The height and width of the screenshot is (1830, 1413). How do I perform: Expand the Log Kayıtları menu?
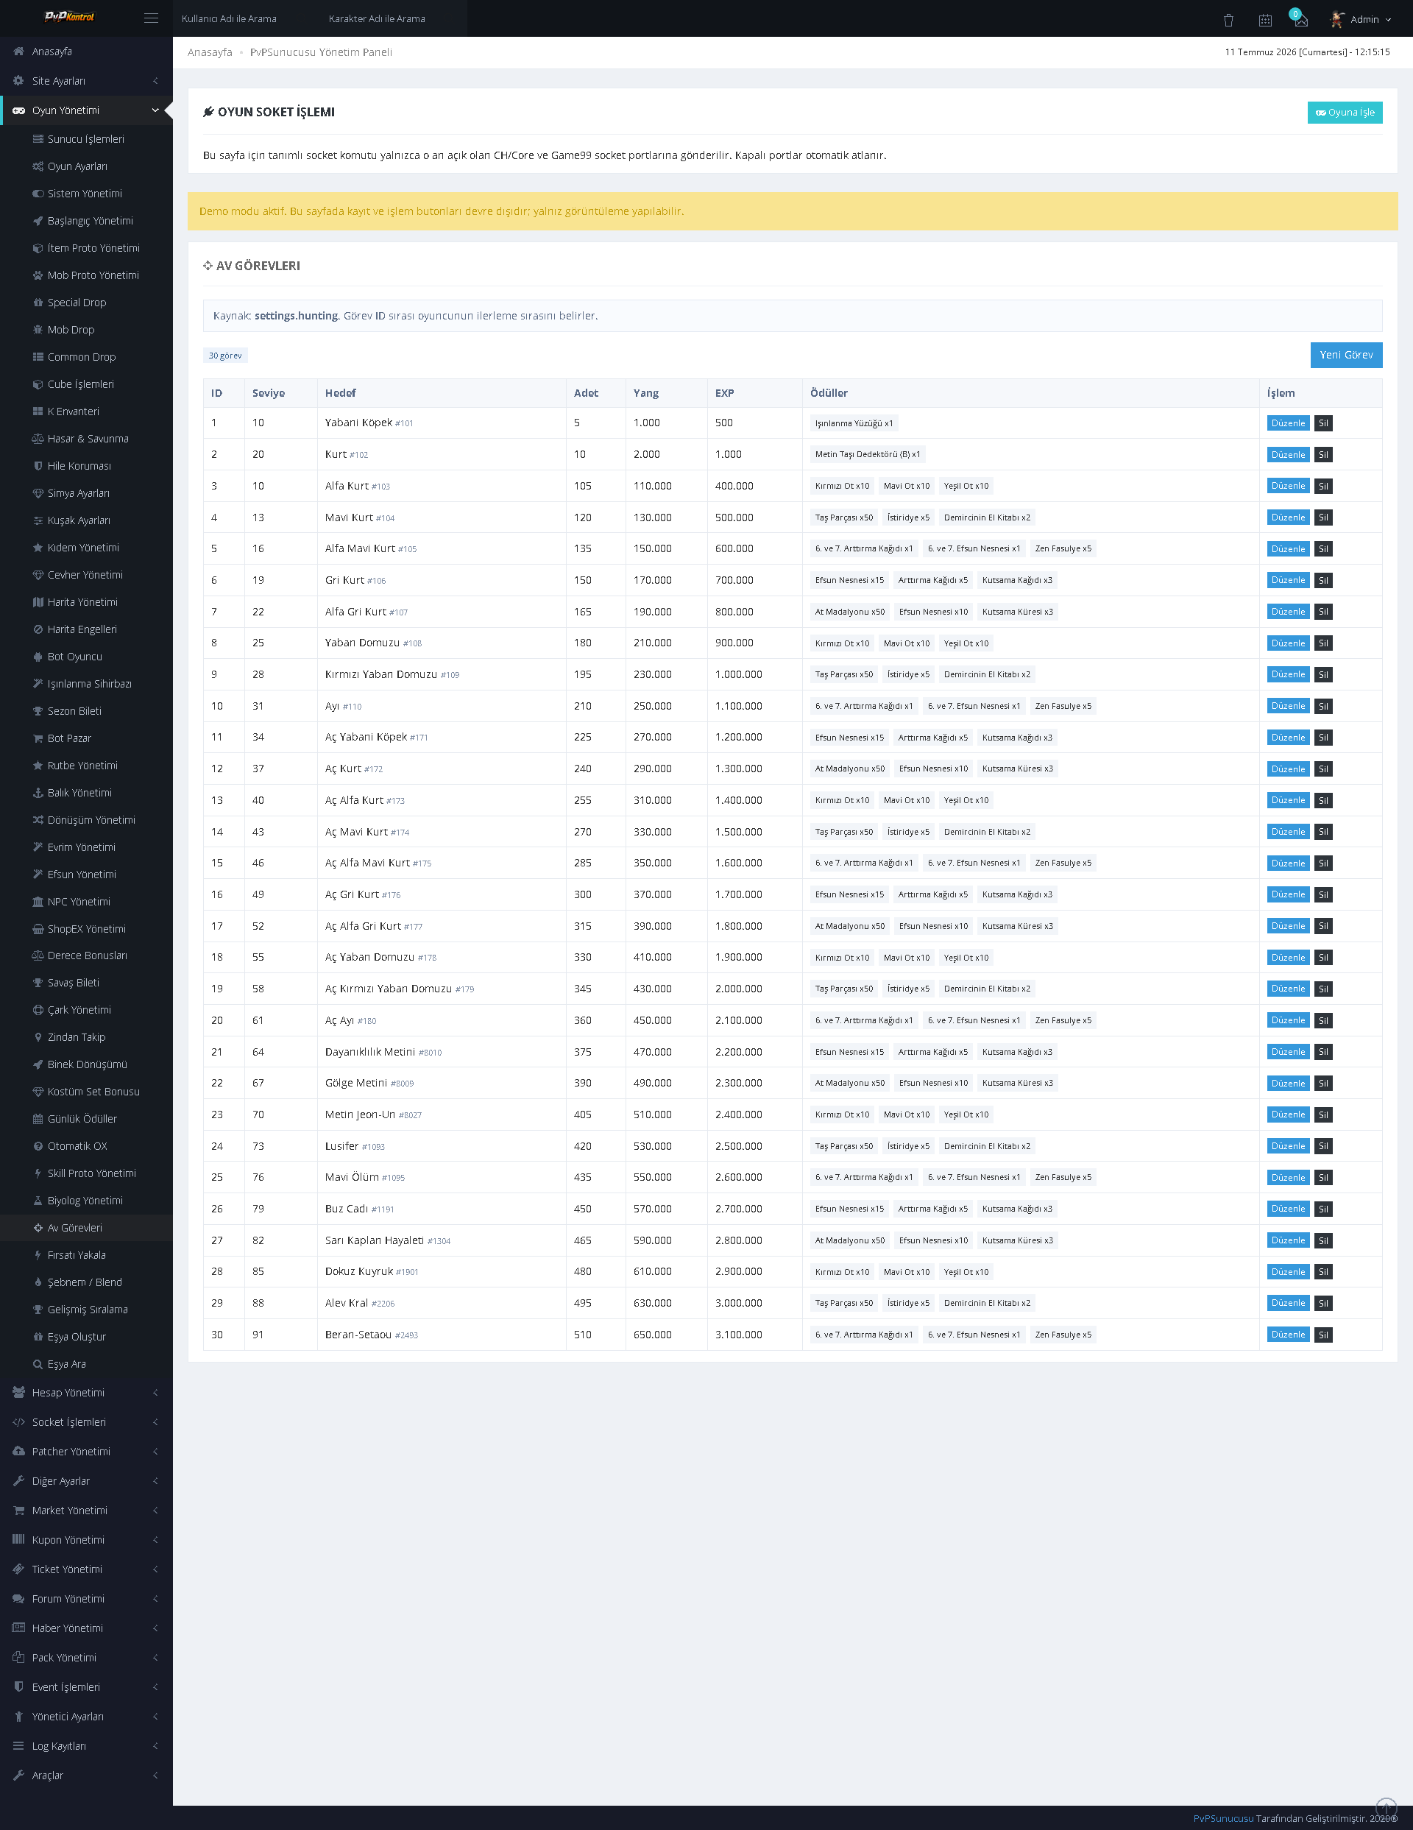(86, 1745)
